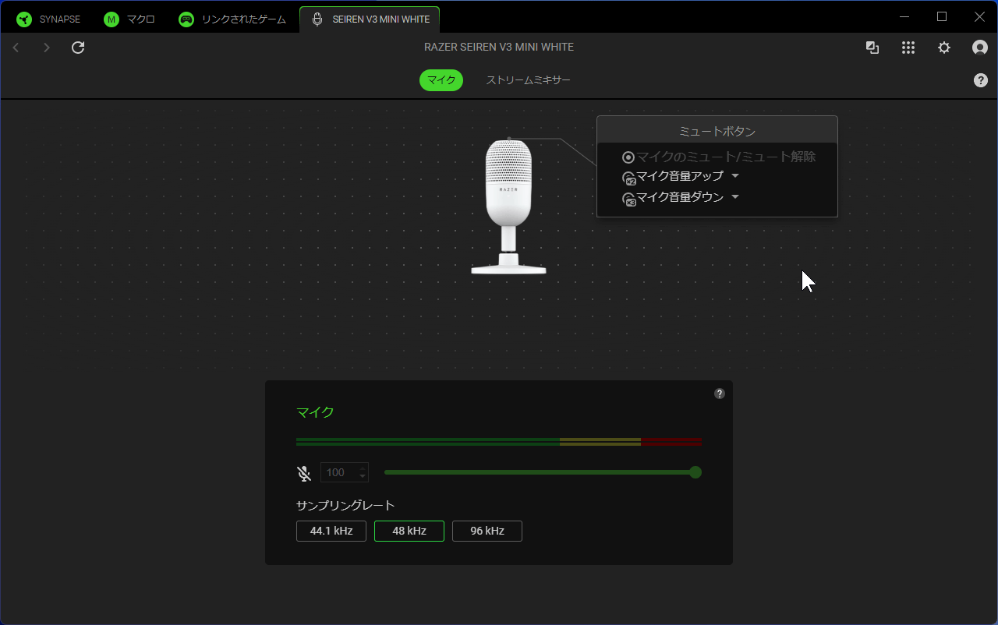The height and width of the screenshot is (625, 998).
Task: Open the user account profile icon
Action: [x=980, y=48]
